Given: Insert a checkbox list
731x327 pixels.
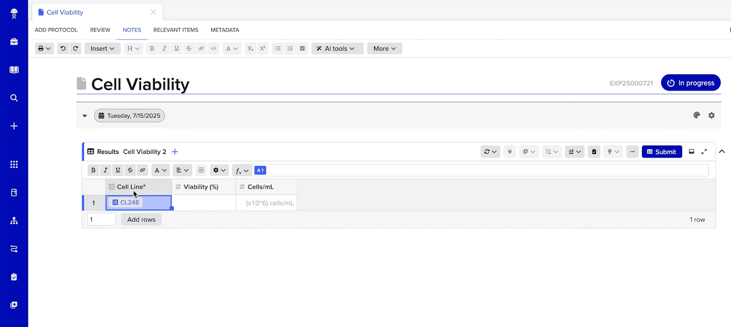Looking at the screenshot, I should [x=302, y=48].
